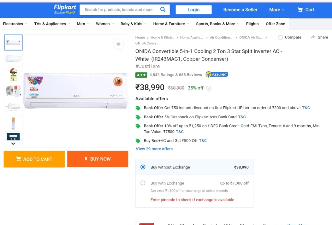This screenshot has height=225, width=332.
Task: Expand Home & Furniture menu
Action: 171,24
